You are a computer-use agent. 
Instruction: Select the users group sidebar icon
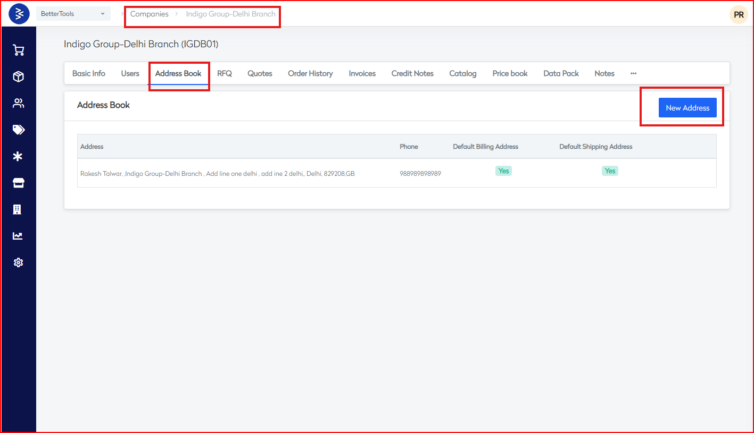(x=19, y=104)
